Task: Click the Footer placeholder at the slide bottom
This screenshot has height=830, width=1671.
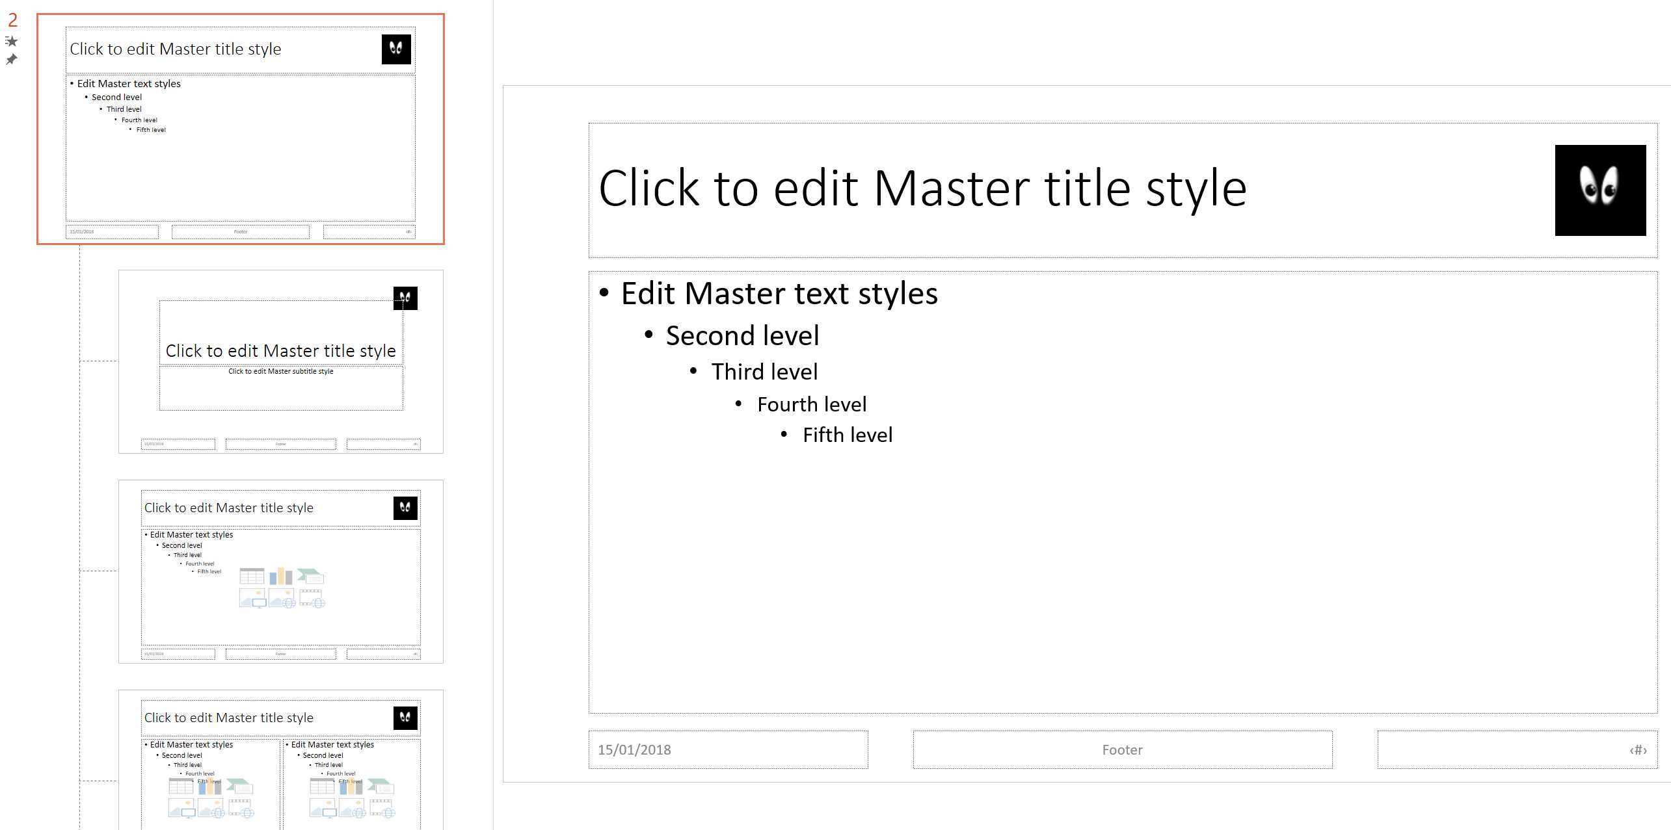Action: 1121,749
